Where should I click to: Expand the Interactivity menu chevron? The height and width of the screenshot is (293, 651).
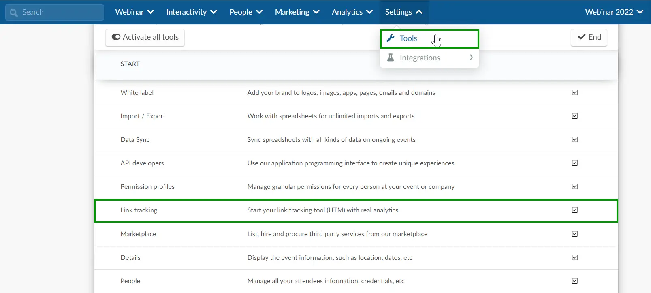pos(213,12)
